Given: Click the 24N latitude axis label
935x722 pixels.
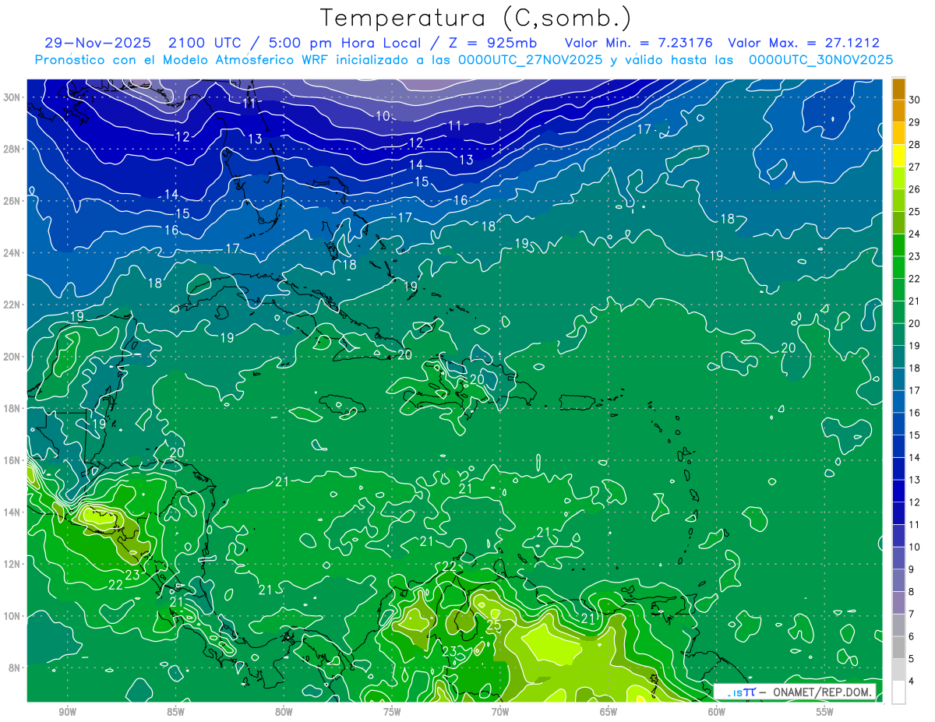Looking at the screenshot, I should coord(13,253).
